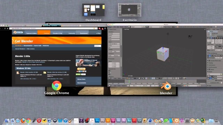223x125 pixels.
Task: Toggle Z constraint axis checkbox in Blender
Action: click(x=109, y=74)
